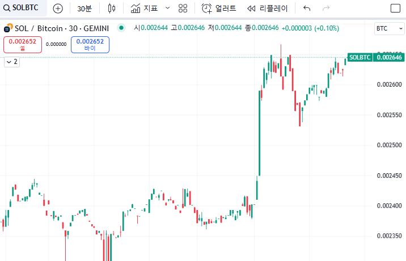This screenshot has width=406, height=261.
Task: Redo the last chart action
Action: coord(326,8)
